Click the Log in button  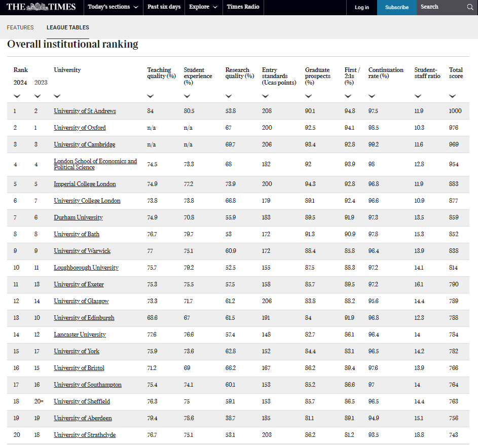[x=362, y=7]
